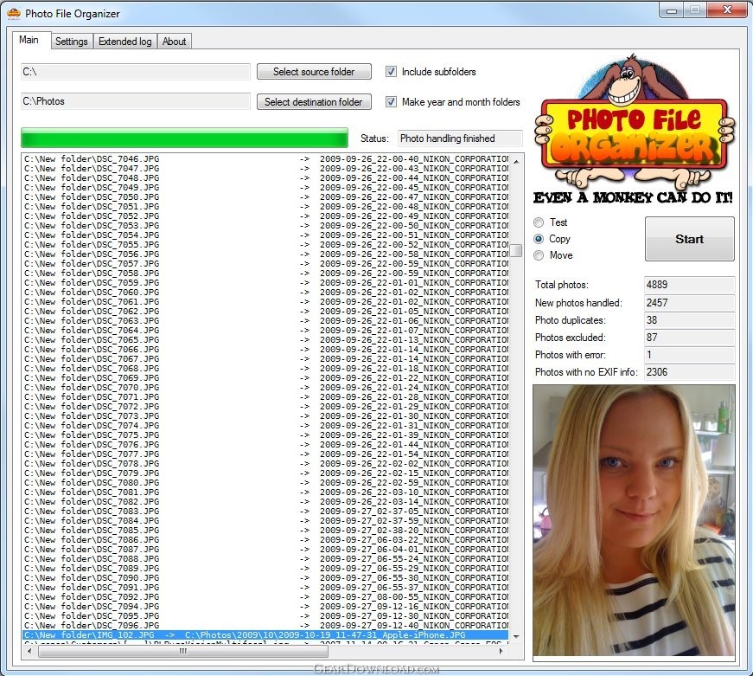Open the About tab
Image resolution: width=753 pixels, height=676 pixels.
pos(174,42)
